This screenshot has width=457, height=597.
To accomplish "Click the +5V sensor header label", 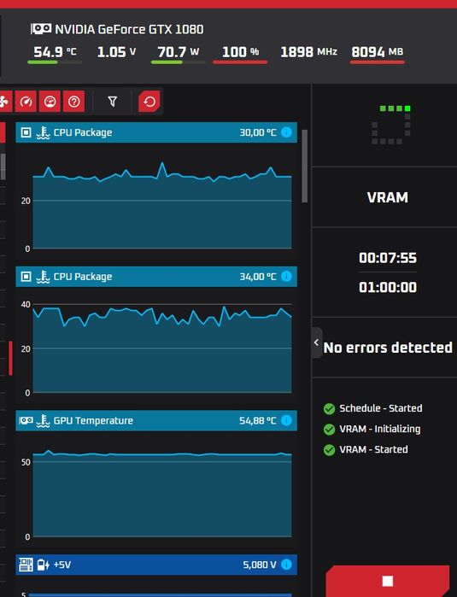I will click(62, 565).
